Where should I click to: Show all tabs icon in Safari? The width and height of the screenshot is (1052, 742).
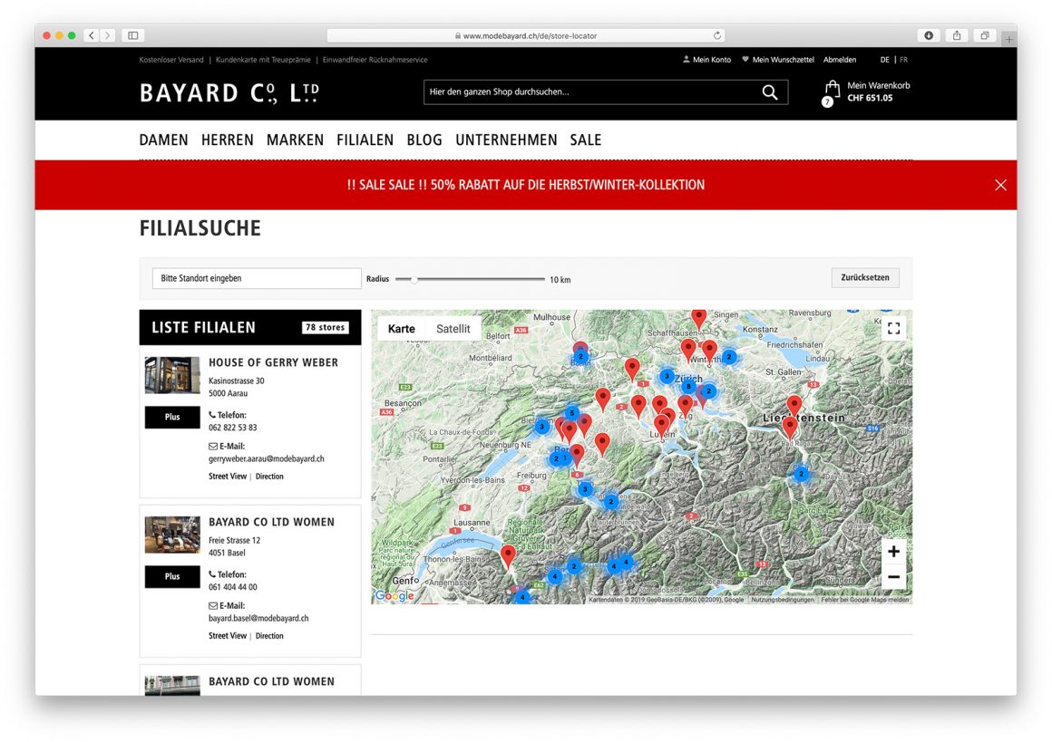pyautogui.click(x=985, y=35)
